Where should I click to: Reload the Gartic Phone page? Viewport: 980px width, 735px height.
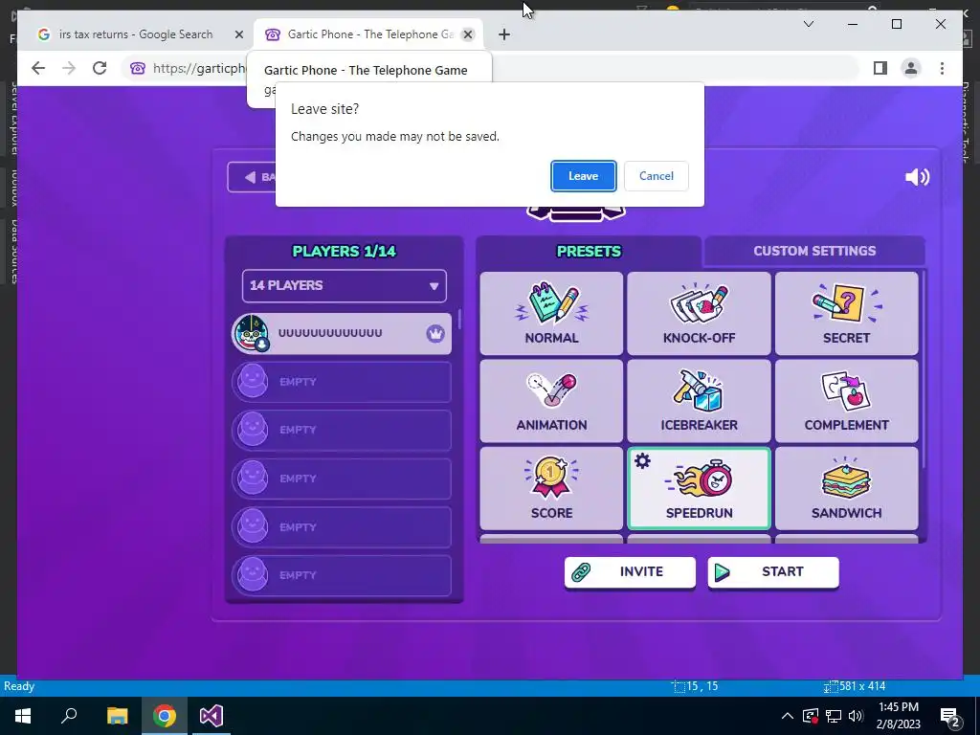pos(100,68)
